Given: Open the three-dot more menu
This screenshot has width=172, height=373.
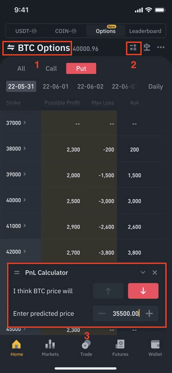Looking at the screenshot, I should click(160, 47).
